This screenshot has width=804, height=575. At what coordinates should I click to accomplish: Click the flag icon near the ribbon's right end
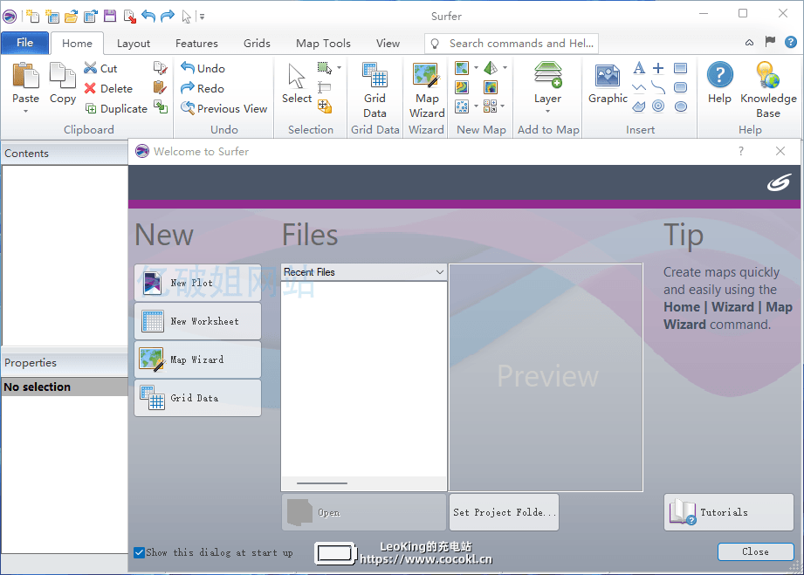coord(770,42)
